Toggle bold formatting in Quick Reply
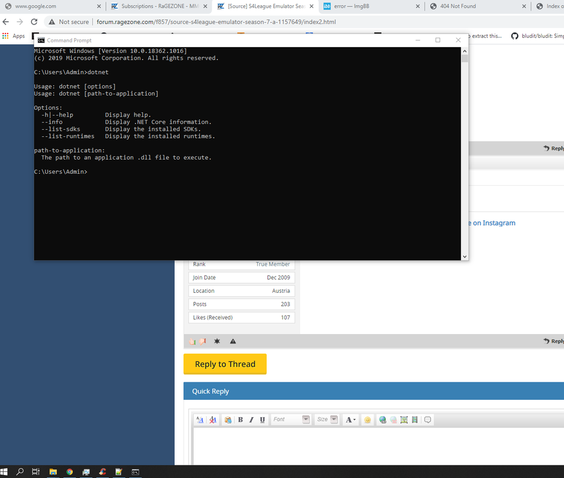The image size is (564, 478). point(240,419)
